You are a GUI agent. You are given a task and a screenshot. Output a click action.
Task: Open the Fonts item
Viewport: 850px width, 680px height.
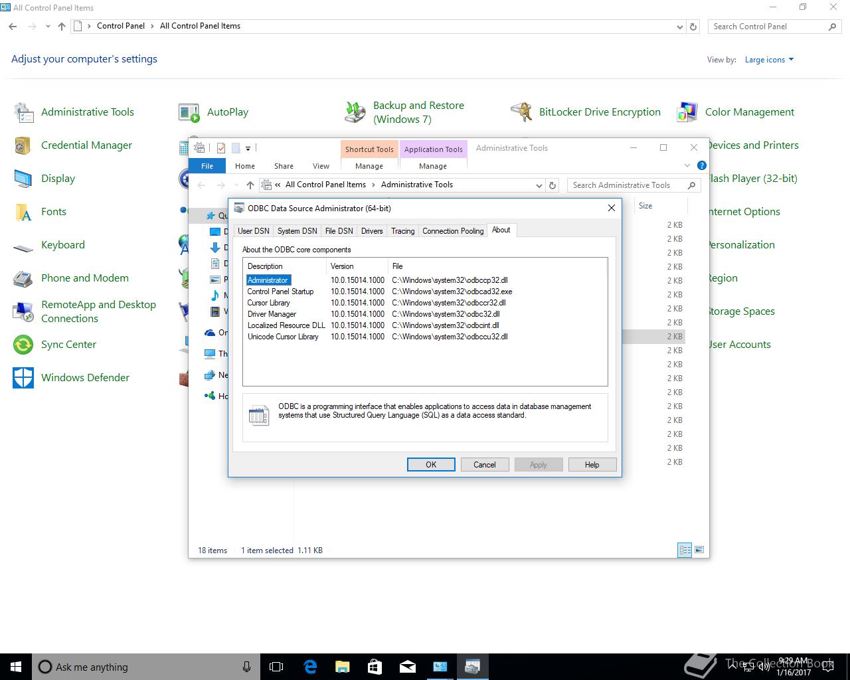53,212
